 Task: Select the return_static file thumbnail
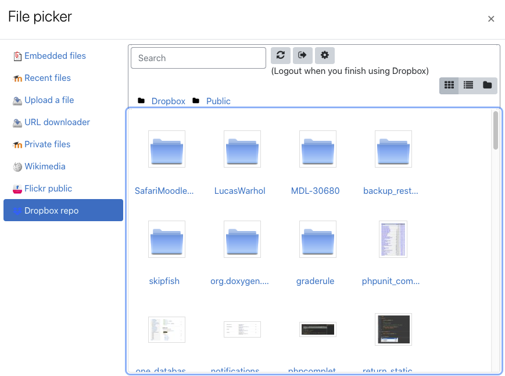point(393,329)
